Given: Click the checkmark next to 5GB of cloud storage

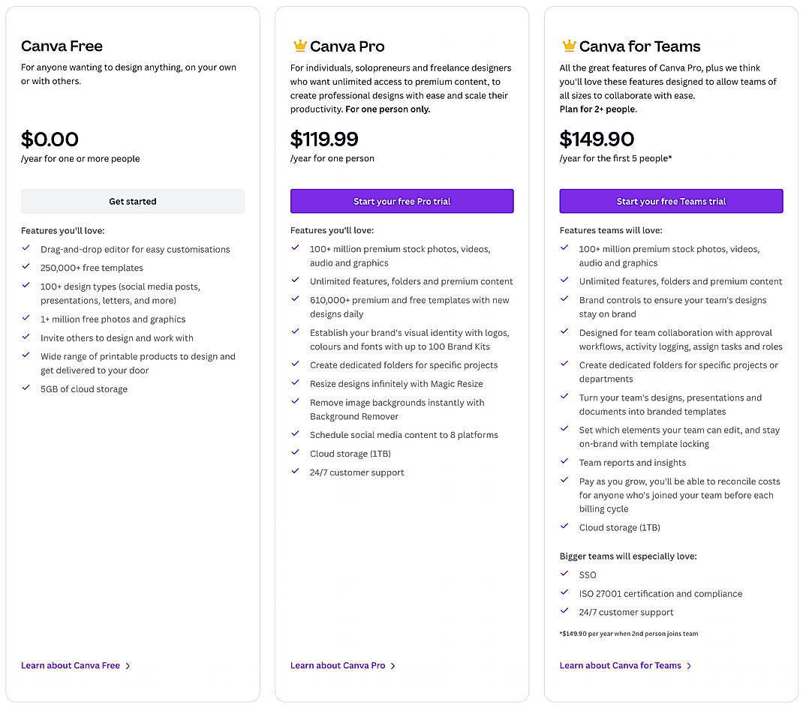Looking at the screenshot, I should [x=26, y=389].
